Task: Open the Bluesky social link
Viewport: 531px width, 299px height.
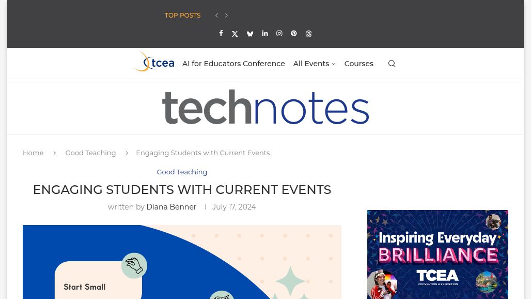Action: (250, 34)
